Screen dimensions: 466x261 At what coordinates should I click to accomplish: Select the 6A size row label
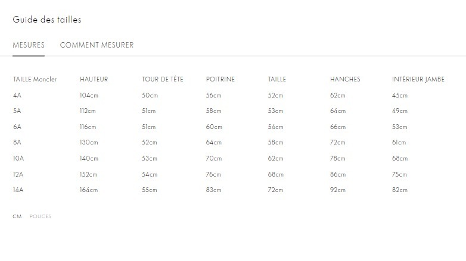tap(17, 127)
